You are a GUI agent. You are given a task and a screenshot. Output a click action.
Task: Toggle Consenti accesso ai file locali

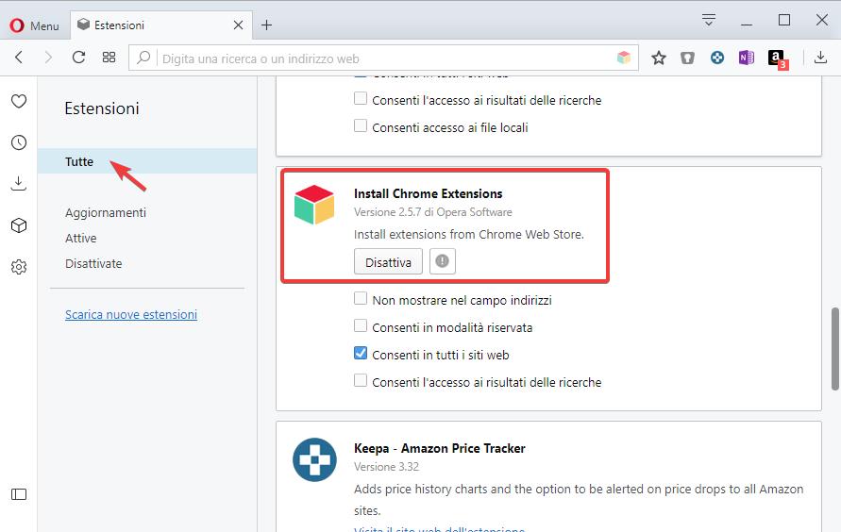coord(361,125)
